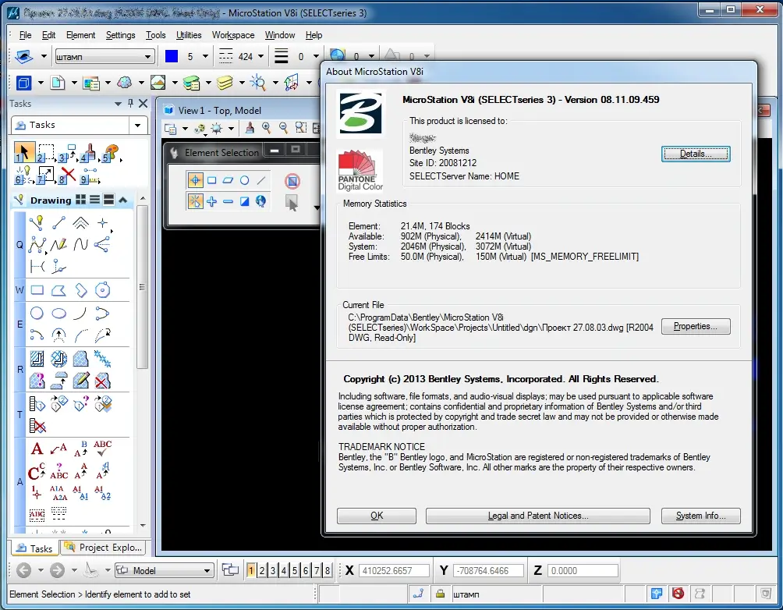
Task: Choose Circle selection method in Element Selection
Action: (244, 180)
